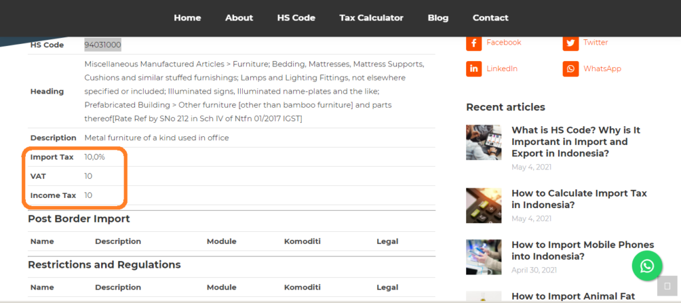This screenshot has width=681, height=303.
Task: Select the HS code value 94031000
Action: click(x=103, y=45)
